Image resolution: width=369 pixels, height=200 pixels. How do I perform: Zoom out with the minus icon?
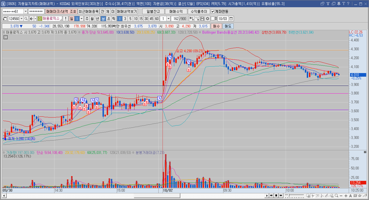click(x=341, y=196)
